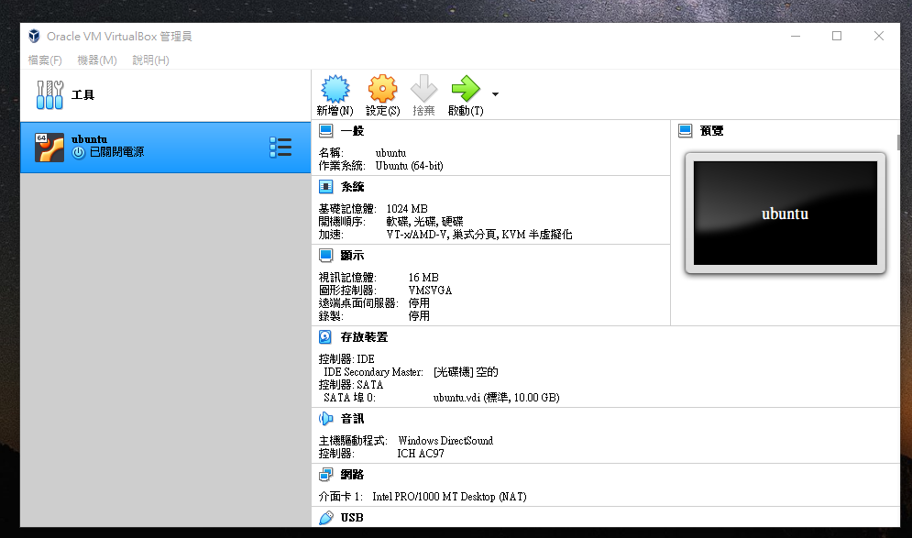The width and height of the screenshot is (912, 538).
Task: Click the 存放裝置 storage disk icon
Action: 325,336
